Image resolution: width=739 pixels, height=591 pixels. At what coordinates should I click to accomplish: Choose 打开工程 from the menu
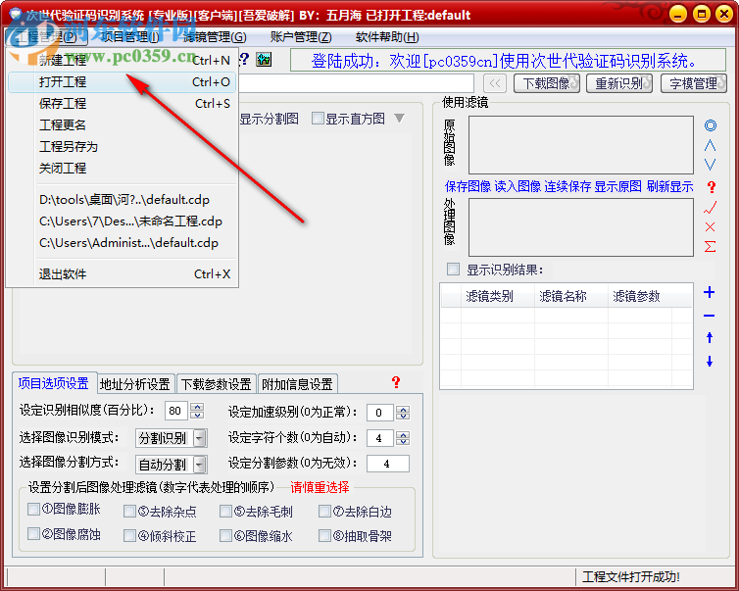point(123,82)
